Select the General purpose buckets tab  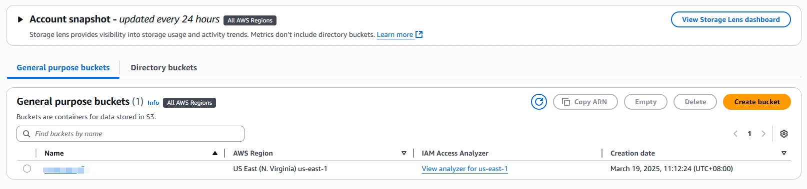[x=63, y=68]
